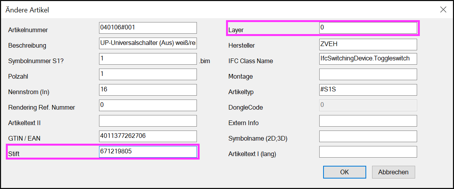Click the IFC Class Name field
Image resolution: width=454 pixels, height=189 pixels.
368,58
